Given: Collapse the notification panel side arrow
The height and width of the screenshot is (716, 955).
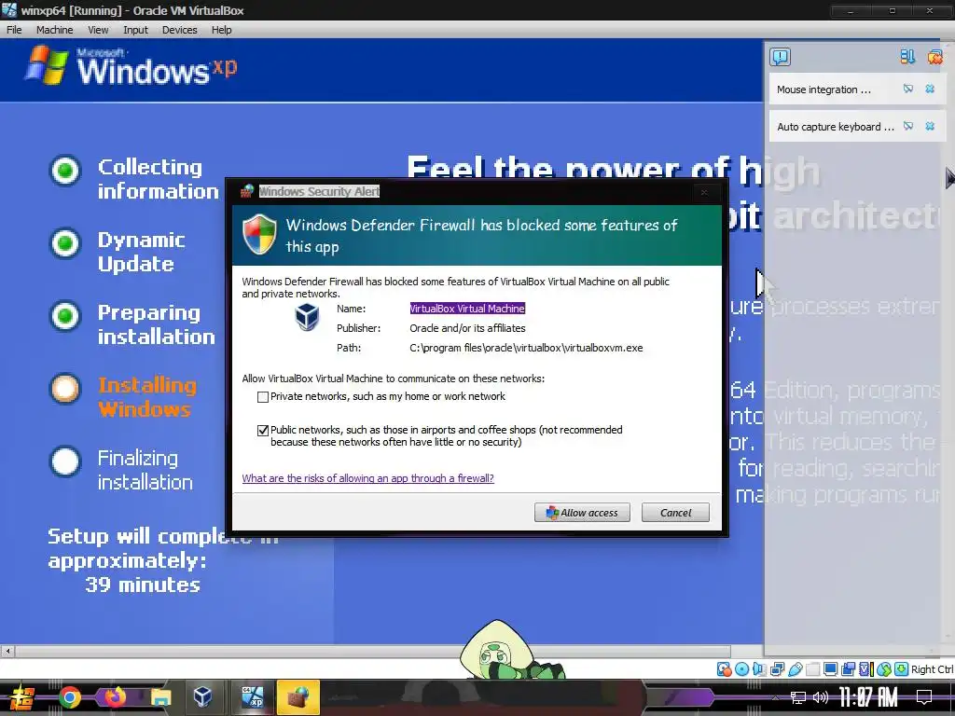Looking at the screenshot, I should (950, 178).
